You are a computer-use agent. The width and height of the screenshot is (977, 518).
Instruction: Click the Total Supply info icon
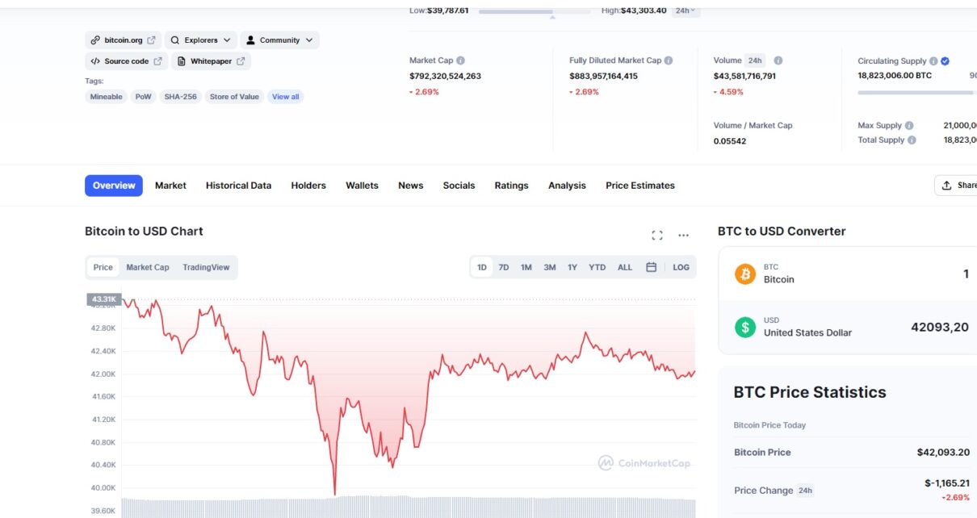pyautogui.click(x=912, y=140)
